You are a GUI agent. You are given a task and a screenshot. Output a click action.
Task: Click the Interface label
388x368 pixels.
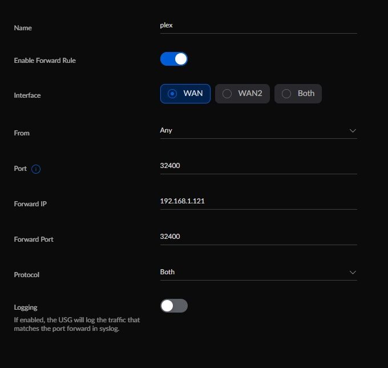27,95
